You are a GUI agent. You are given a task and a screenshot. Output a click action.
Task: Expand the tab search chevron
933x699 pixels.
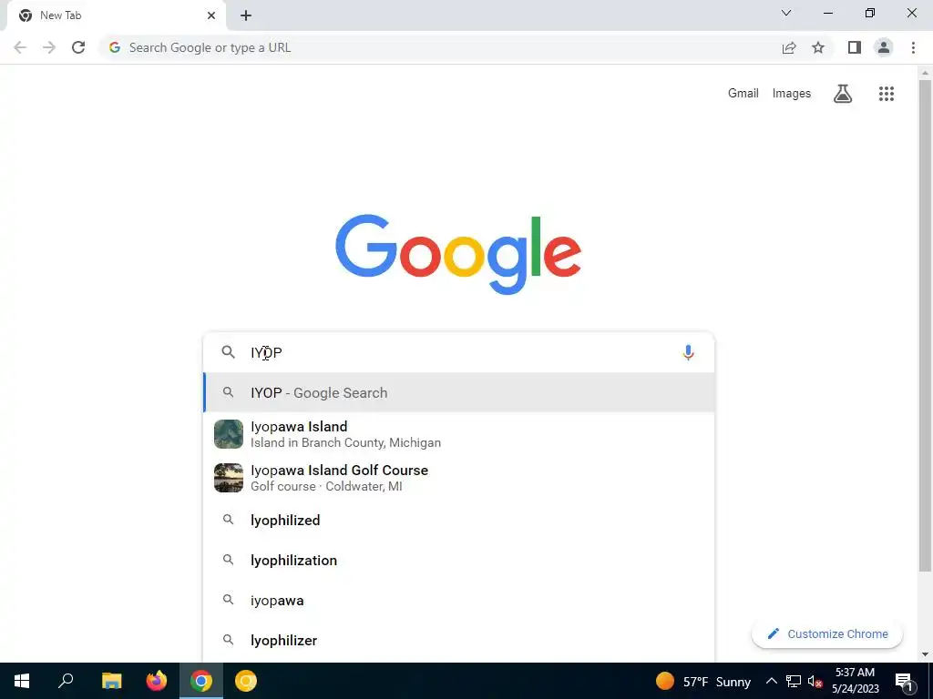(x=786, y=13)
